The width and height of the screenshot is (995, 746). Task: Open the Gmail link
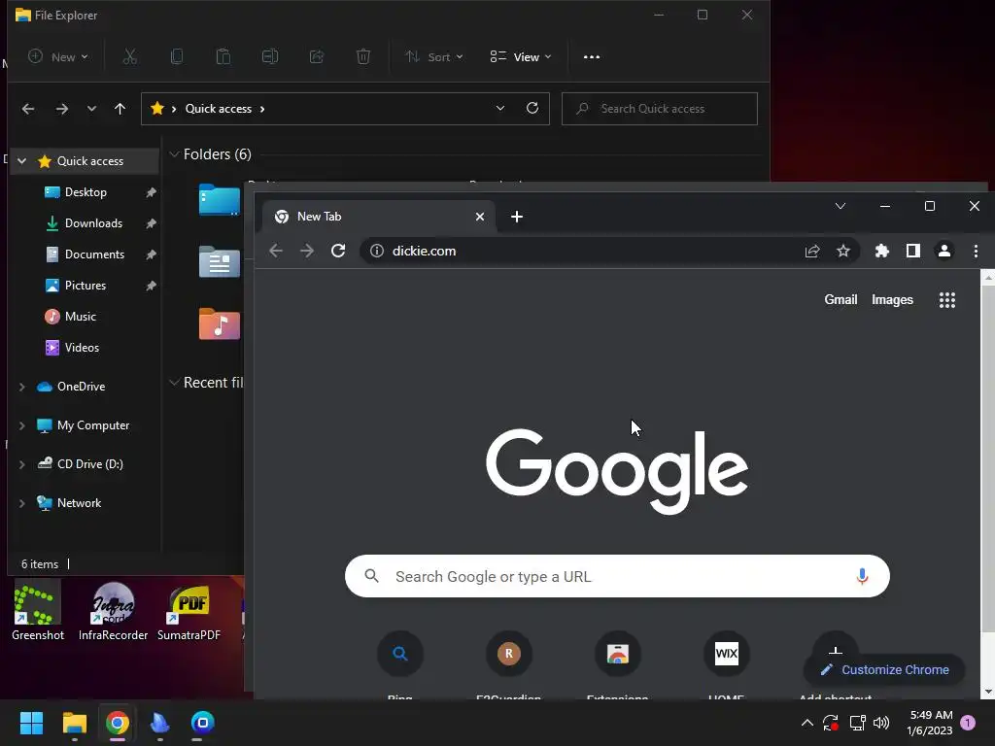pos(841,299)
